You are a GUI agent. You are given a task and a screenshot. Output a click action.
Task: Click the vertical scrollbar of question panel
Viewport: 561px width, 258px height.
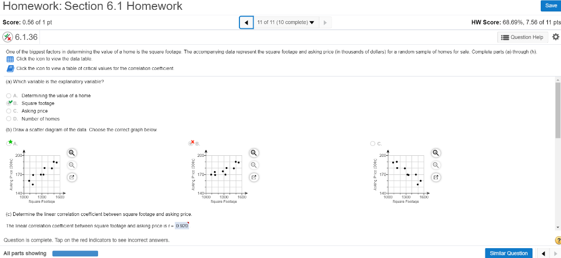pos(558,109)
